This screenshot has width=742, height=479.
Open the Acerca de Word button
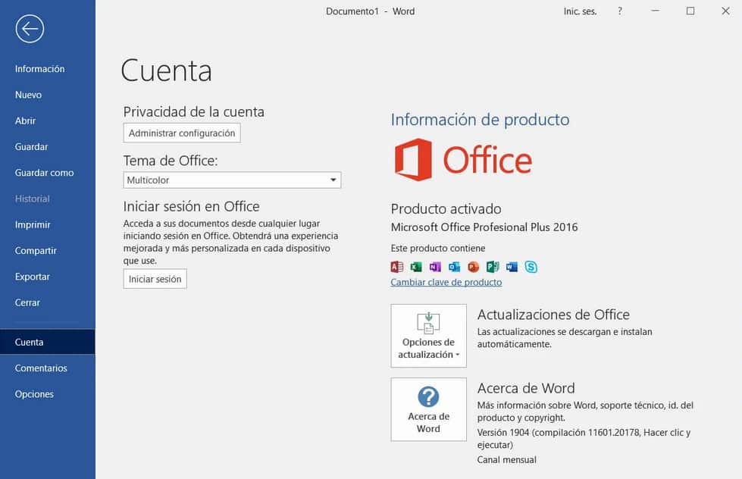tap(428, 409)
